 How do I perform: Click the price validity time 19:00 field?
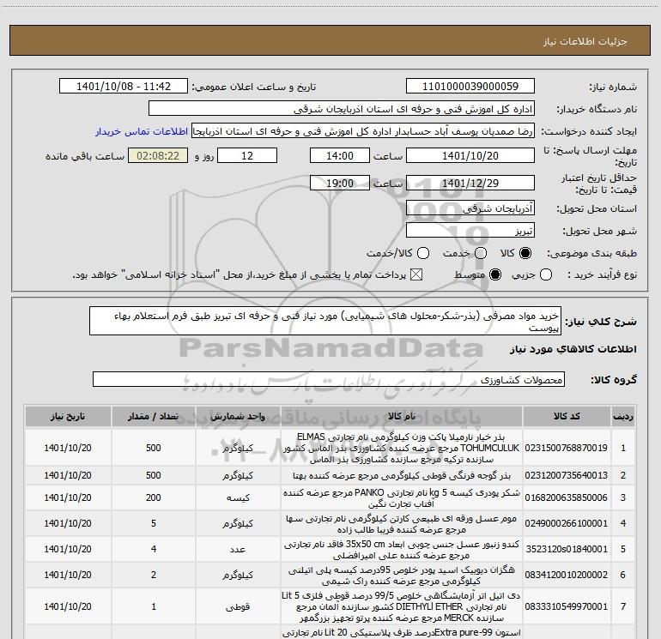(340, 184)
